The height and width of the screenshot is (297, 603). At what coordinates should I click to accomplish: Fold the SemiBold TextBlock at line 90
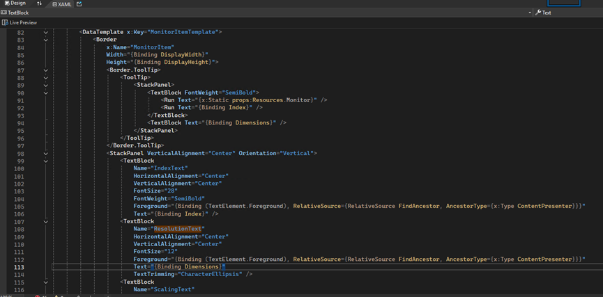tap(46, 93)
